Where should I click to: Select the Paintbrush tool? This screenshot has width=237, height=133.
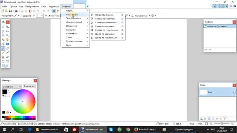[3, 48]
